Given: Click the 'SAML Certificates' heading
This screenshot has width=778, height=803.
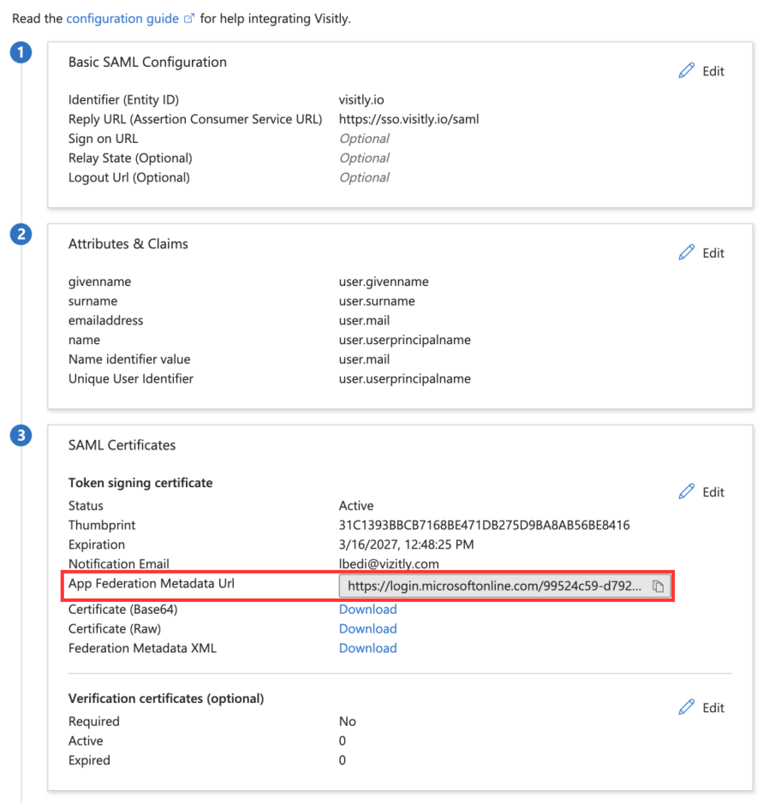Looking at the screenshot, I should (x=122, y=445).
